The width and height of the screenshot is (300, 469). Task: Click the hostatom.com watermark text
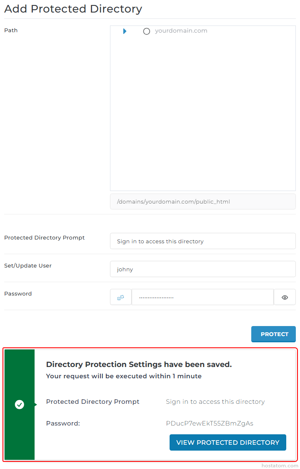[x=280, y=465]
